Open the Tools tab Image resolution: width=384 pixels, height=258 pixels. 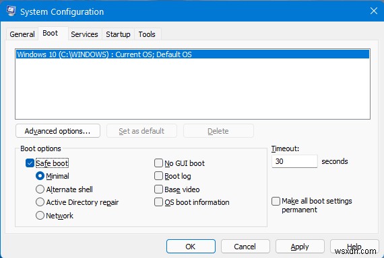click(147, 34)
